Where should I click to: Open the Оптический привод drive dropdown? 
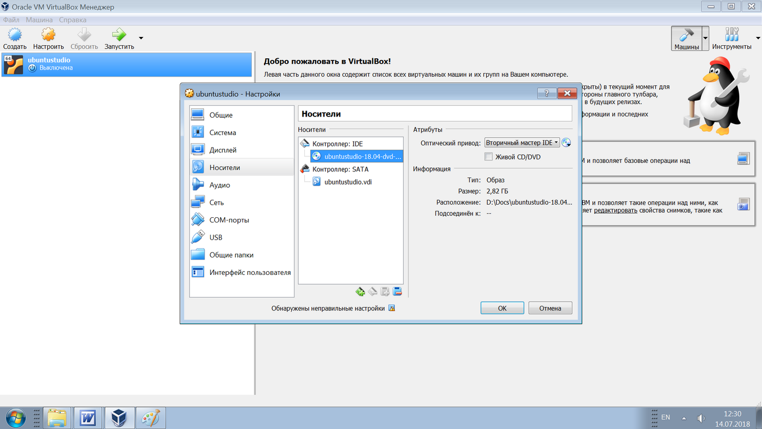click(x=522, y=143)
